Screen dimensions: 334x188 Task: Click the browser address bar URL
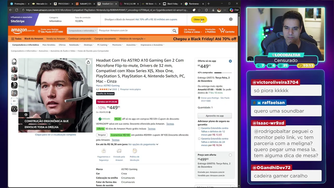click(107, 10)
